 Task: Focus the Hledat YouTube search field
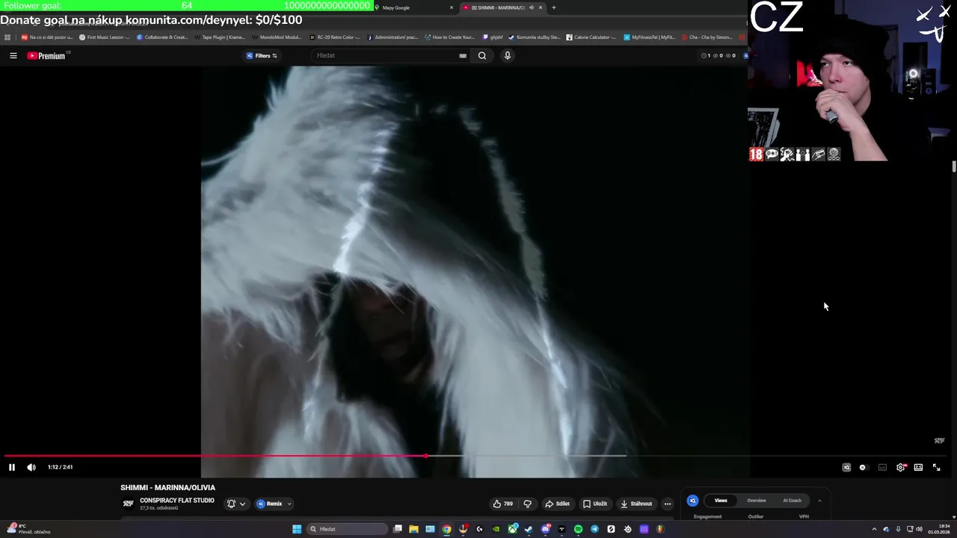[x=385, y=55]
